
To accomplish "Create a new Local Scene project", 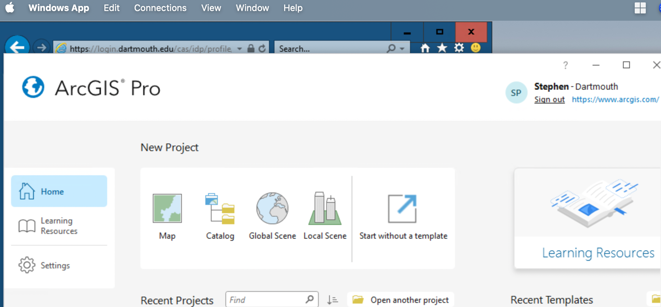I will tap(325, 217).
